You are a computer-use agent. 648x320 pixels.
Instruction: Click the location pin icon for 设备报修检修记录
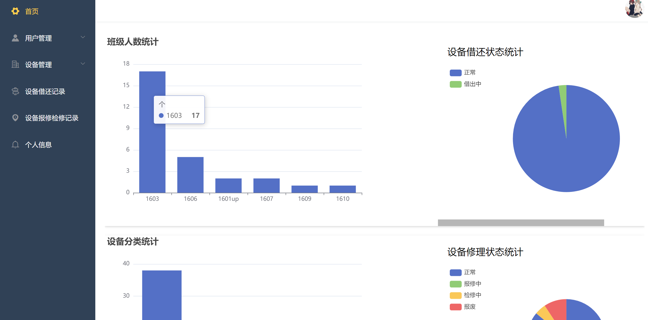click(15, 118)
